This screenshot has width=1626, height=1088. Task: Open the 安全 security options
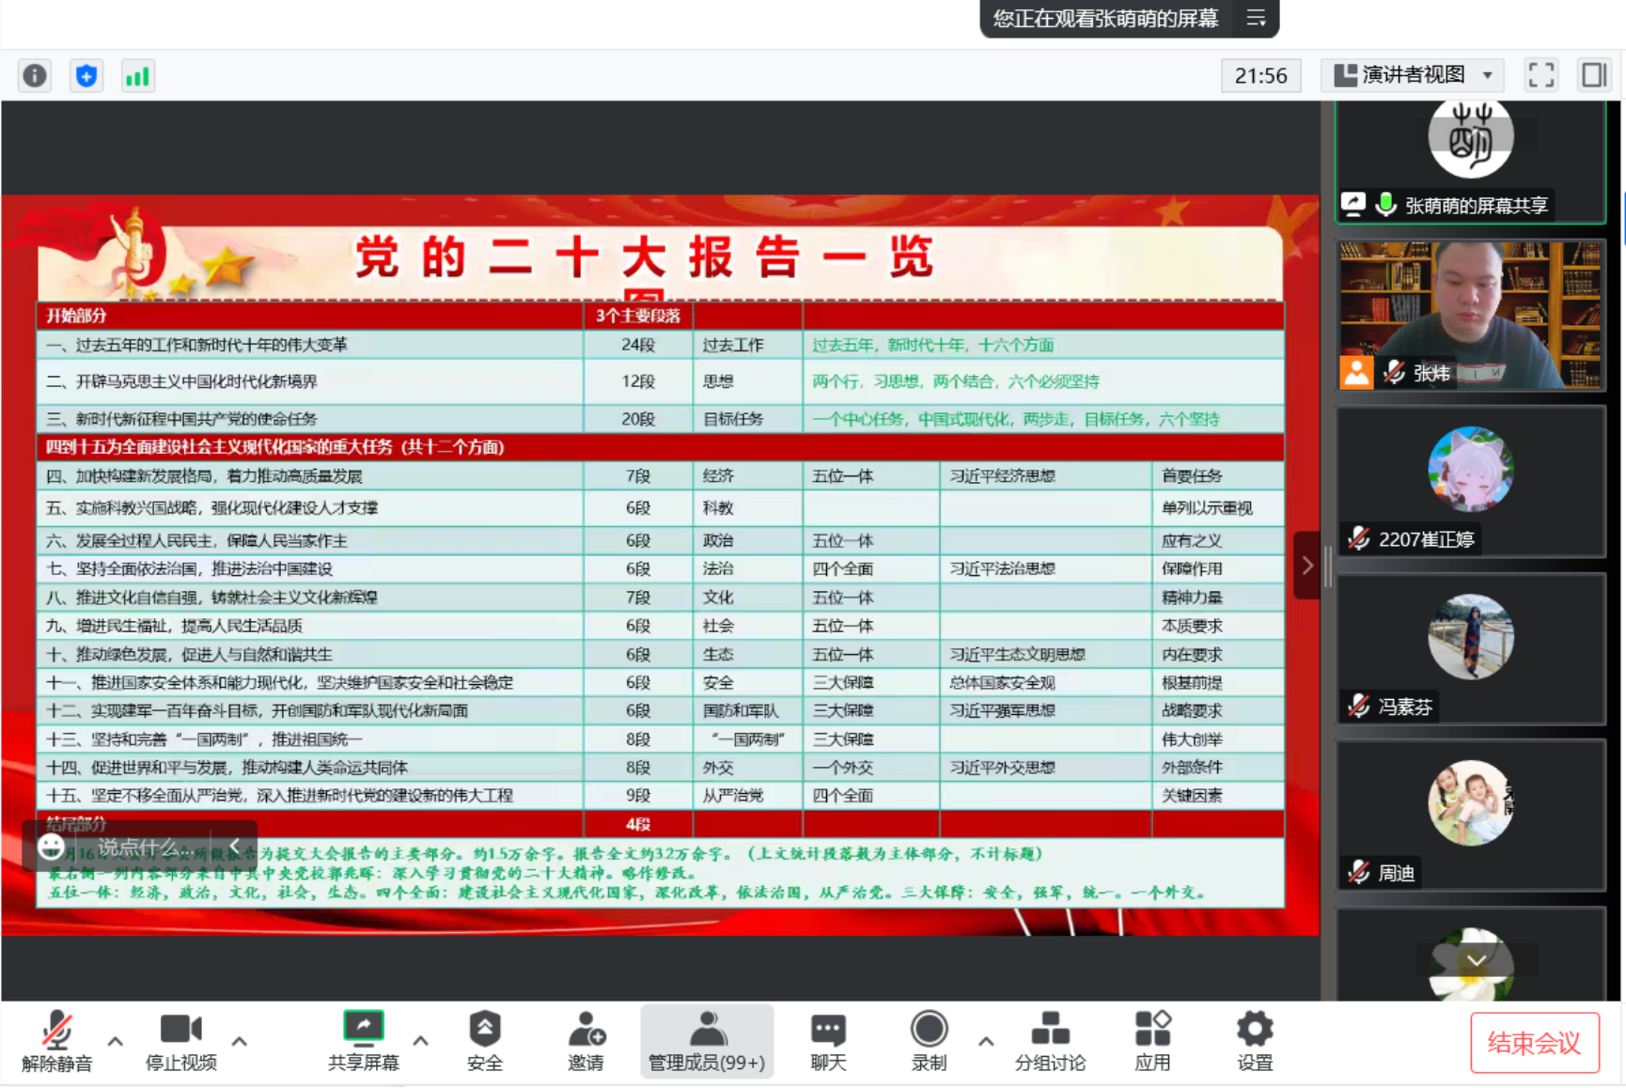[485, 1041]
